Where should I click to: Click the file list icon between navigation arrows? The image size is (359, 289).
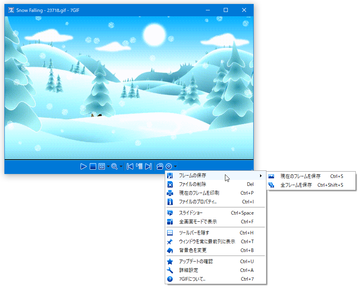139,166
